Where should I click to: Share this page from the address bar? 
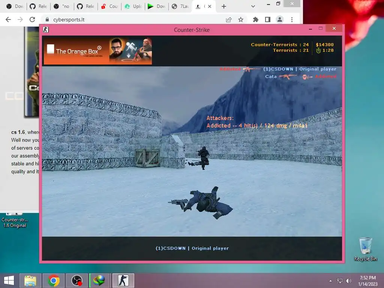[x=229, y=19]
